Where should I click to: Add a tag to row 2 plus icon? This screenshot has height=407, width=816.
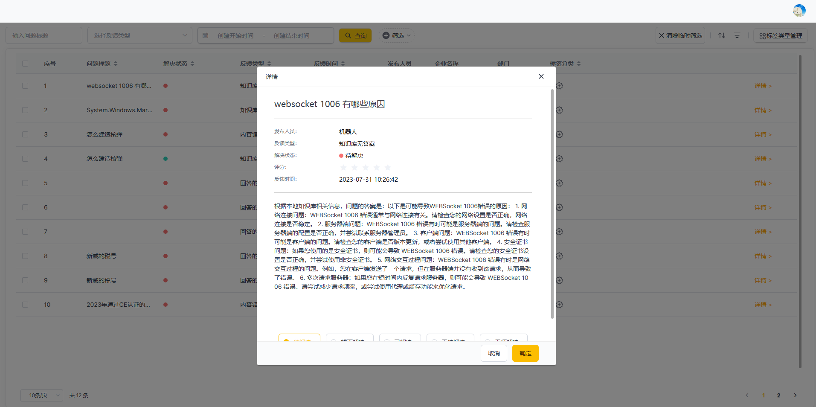tap(559, 110)
